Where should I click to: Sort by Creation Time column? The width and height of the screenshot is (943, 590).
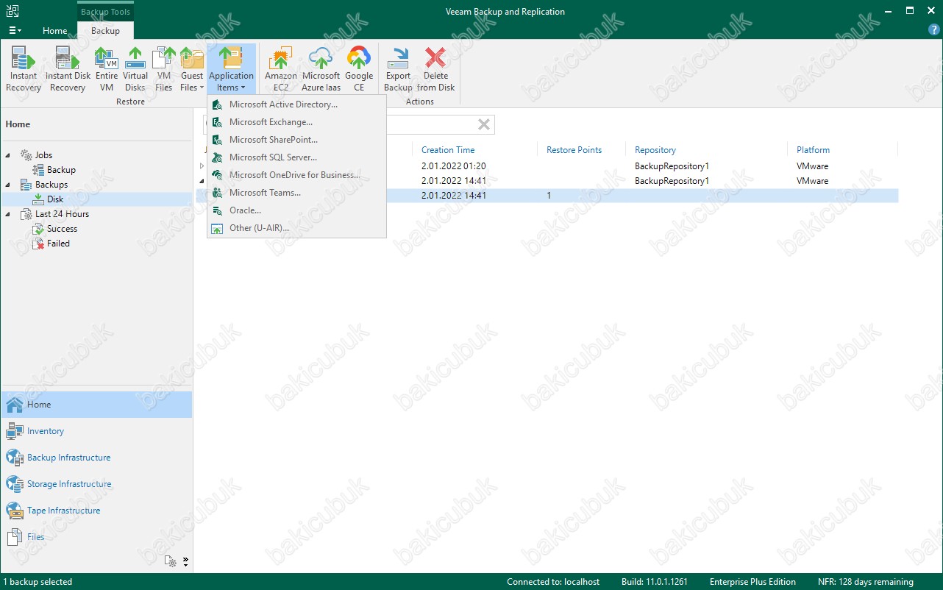(448, 150)
